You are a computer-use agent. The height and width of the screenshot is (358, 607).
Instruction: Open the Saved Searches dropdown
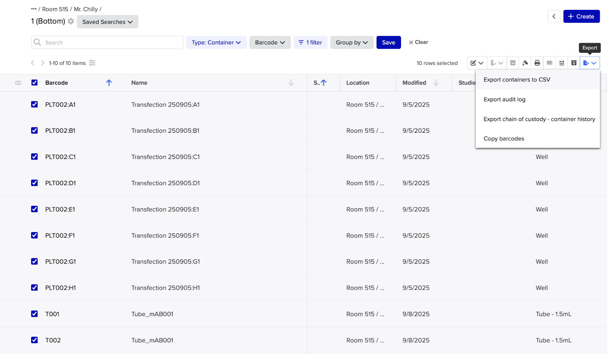(x=107, y=22)
